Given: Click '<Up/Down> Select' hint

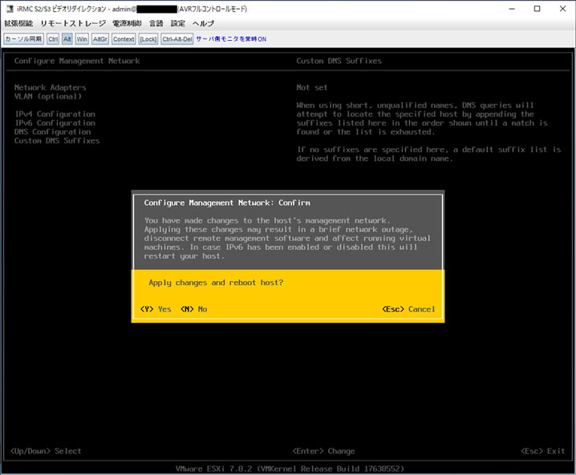Looking at the screenshot, I should pyautogui.click(x=46, y=451).
